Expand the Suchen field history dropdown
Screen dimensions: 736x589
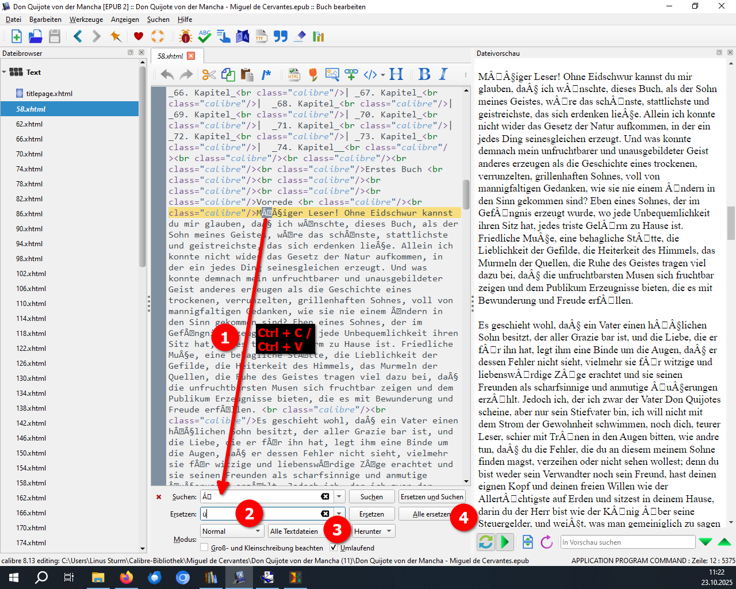[x=339, y=496]
